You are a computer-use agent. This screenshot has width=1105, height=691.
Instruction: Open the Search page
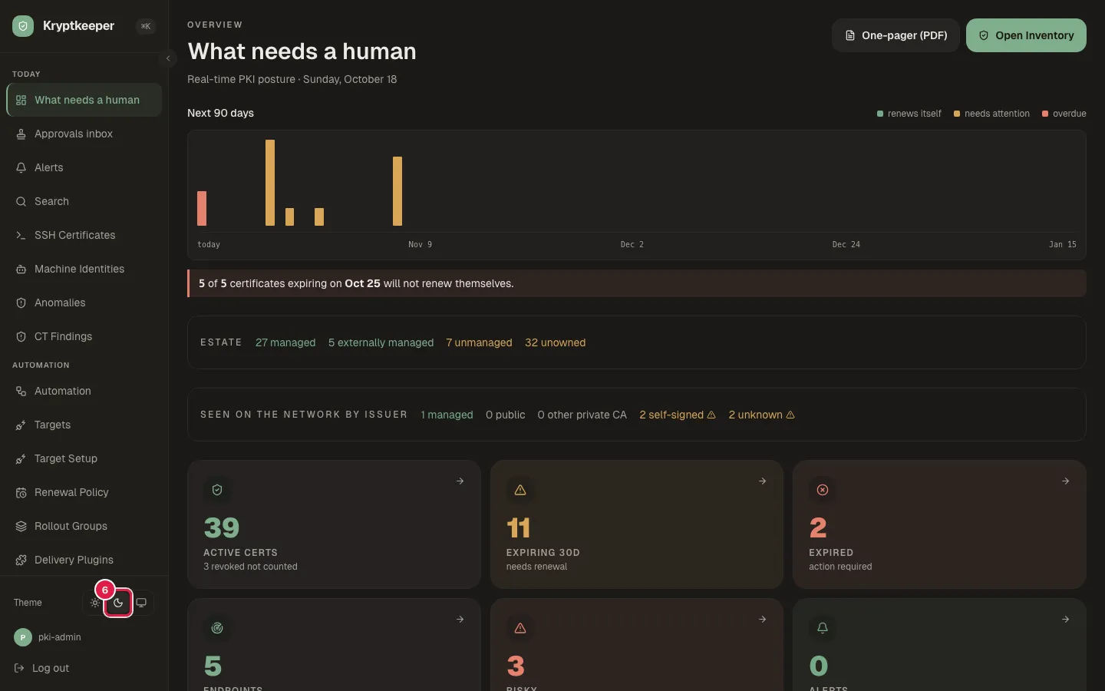(84, 201)
